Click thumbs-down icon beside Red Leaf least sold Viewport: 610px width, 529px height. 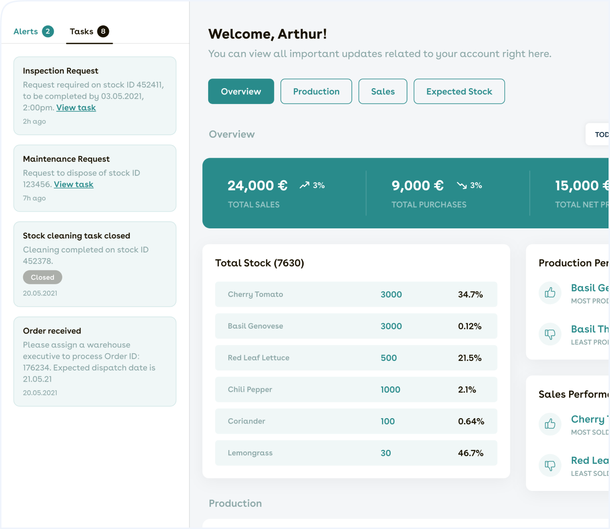click(x=550, y=465)
